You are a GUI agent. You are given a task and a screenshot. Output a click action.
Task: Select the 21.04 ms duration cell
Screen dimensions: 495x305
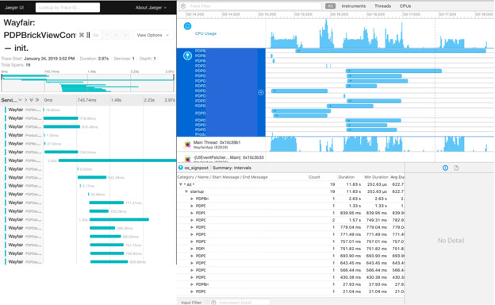pos(351,291)
